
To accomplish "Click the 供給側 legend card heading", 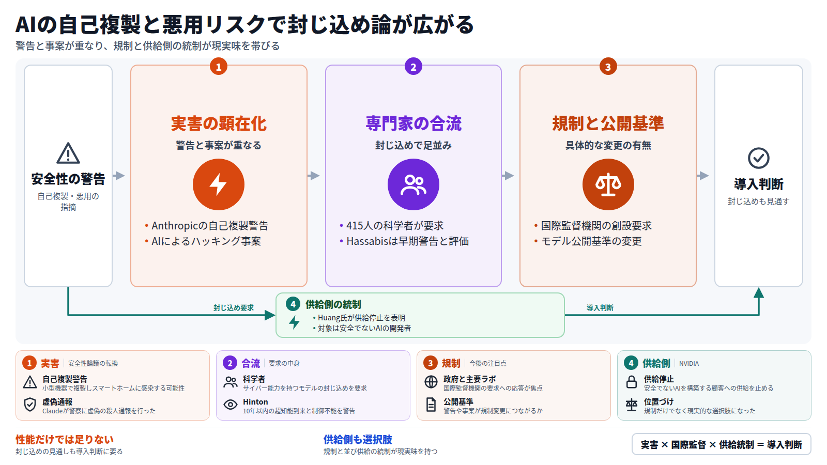I will [656, 363].
